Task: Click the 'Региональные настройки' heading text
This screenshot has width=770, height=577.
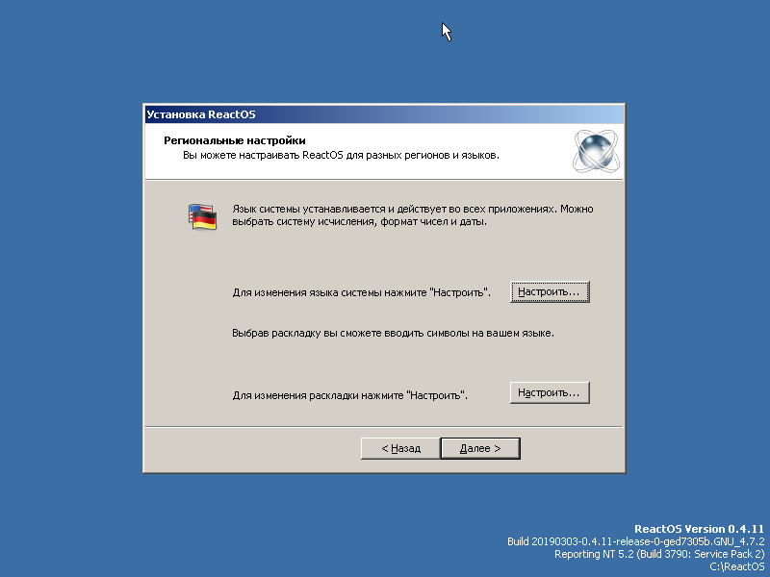Action: (234, 140)
